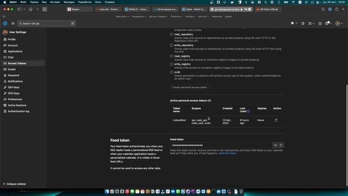Open the Authentication log
The image size is (348, 196).
18,111
